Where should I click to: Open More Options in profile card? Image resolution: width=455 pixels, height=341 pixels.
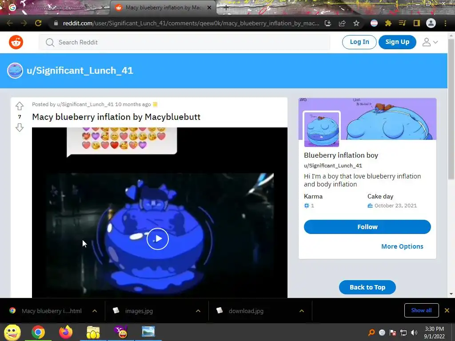pos(402,246)
